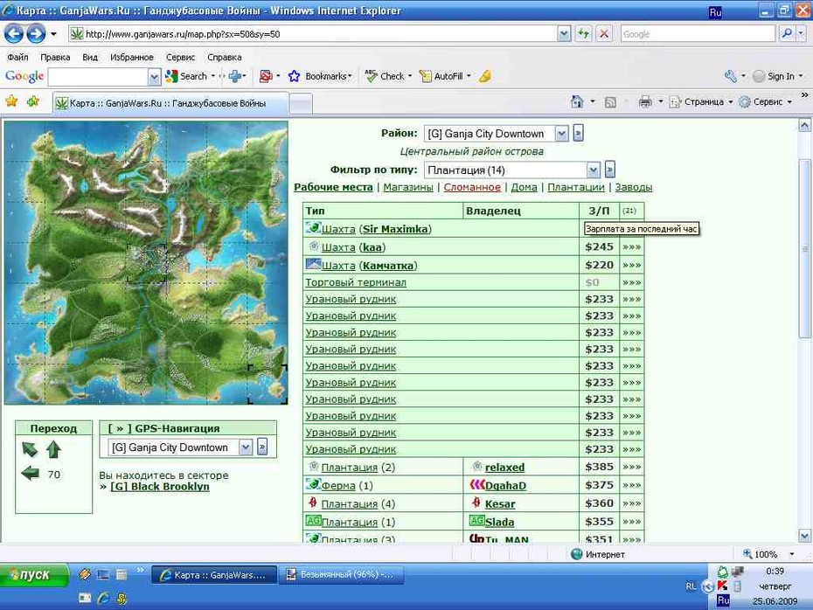Click the arrows in the $385 row

click(x=631, y=467)
